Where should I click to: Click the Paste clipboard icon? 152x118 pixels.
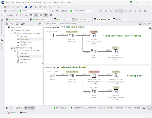pyautogui.click(x=45, y=7)
